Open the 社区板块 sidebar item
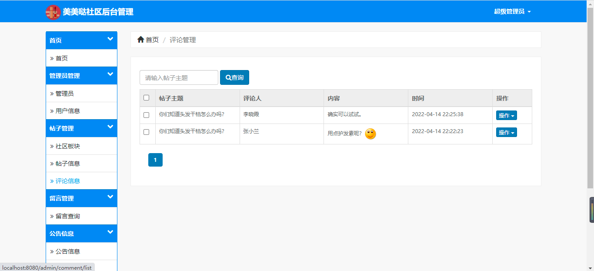Viewport: 594px width, 271px height. pyautogui.click(x=81, y=146)
